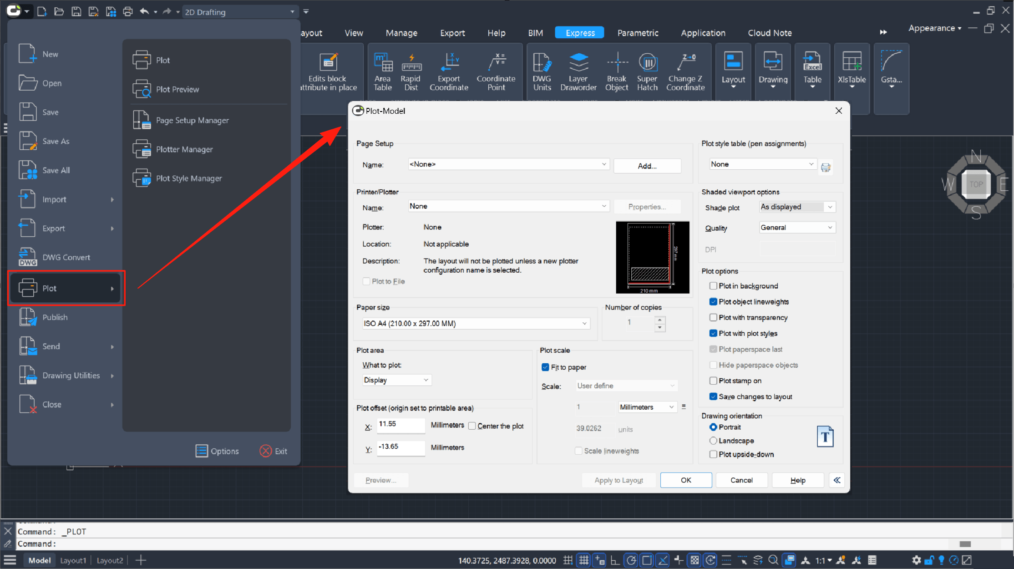Click the OK button
This screenshot has height=569, width=1014.
coord(685,480)
